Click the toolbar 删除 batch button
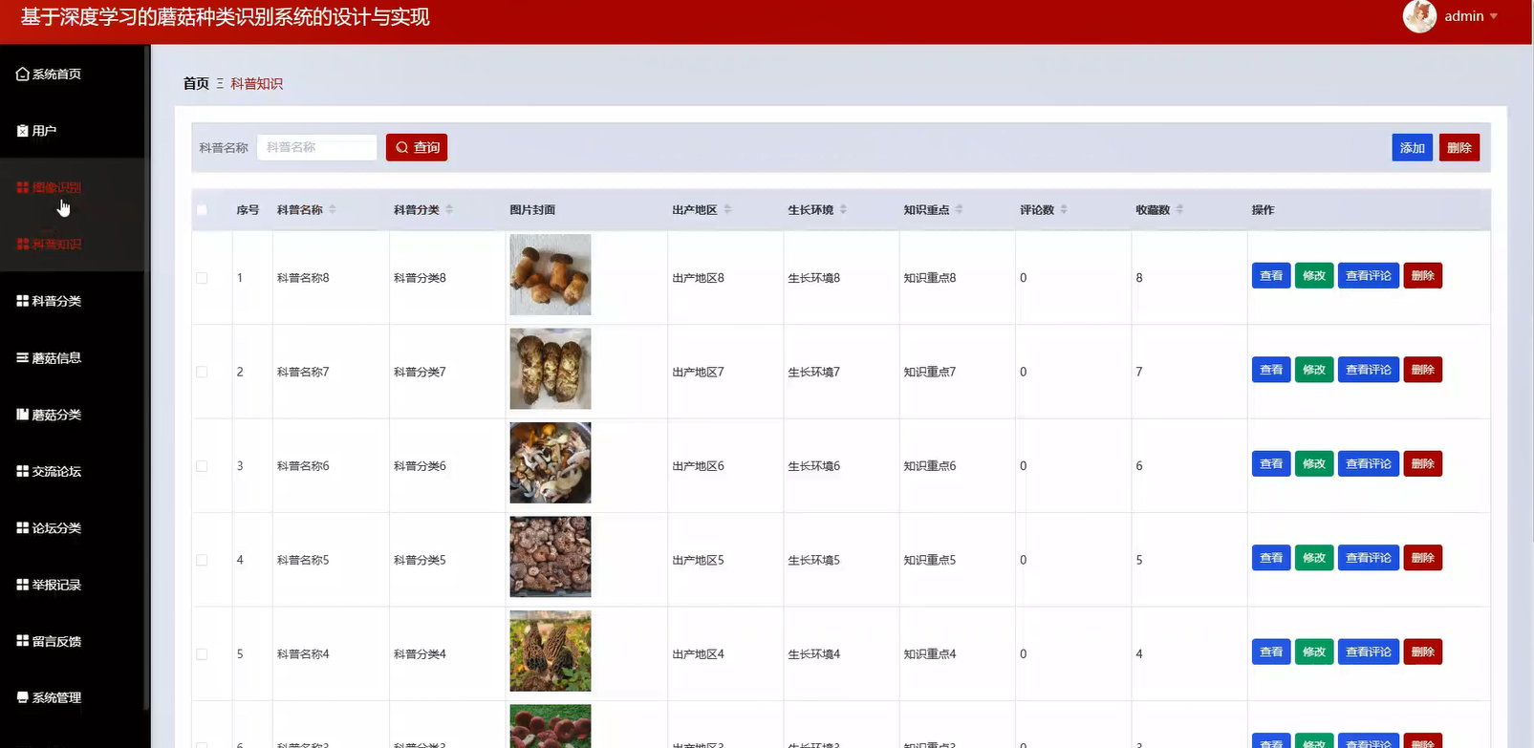Viewport: 1534px width, 748px height. click(x=1458, y=147)
